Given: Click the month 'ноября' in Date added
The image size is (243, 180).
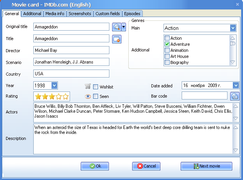Looking at the screenshot, I should [x=198, y=85].
